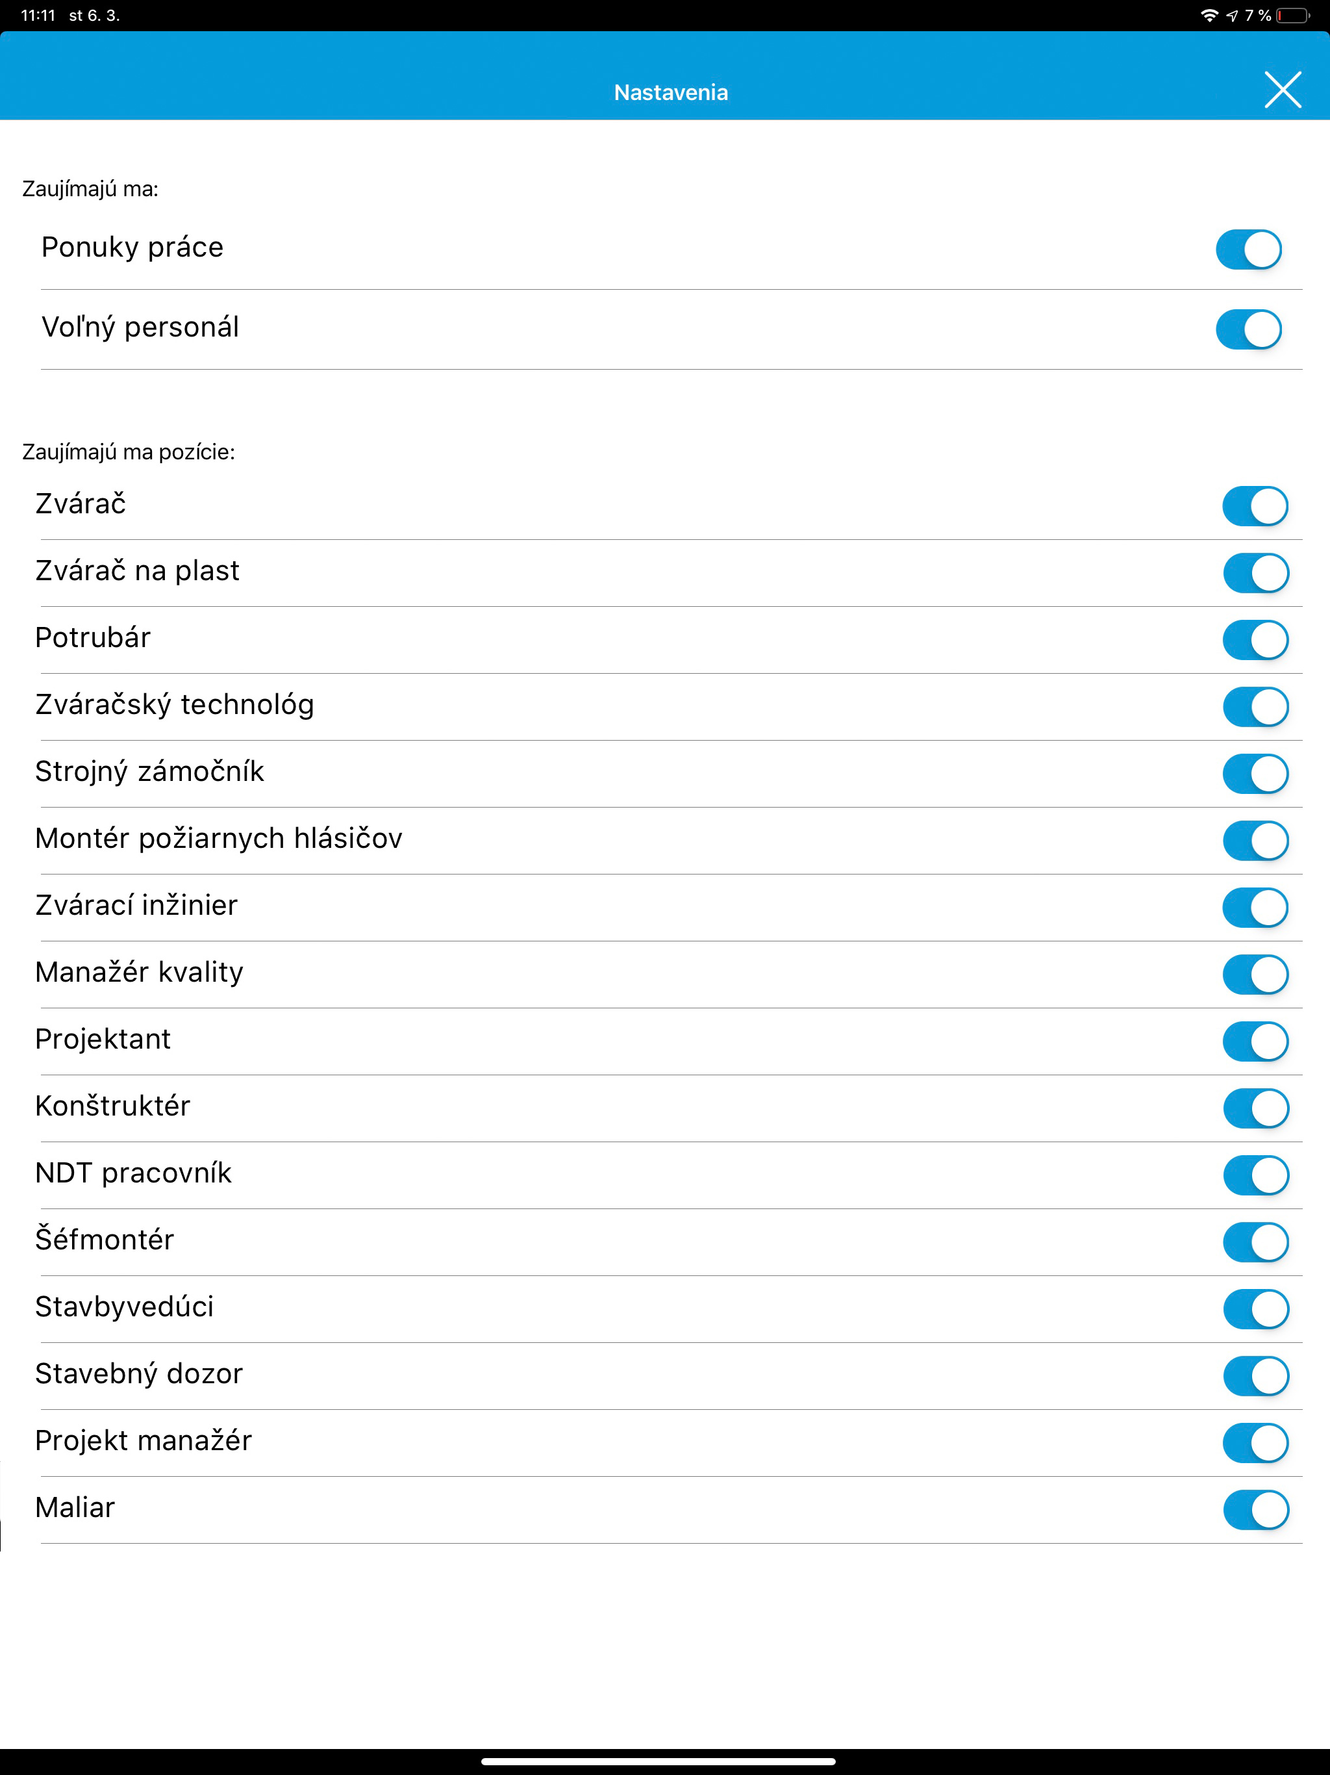This screenshot has width=1330, height=1775.
Task: Toggle Zvárač na plast switch
Action: [1255, 573]
